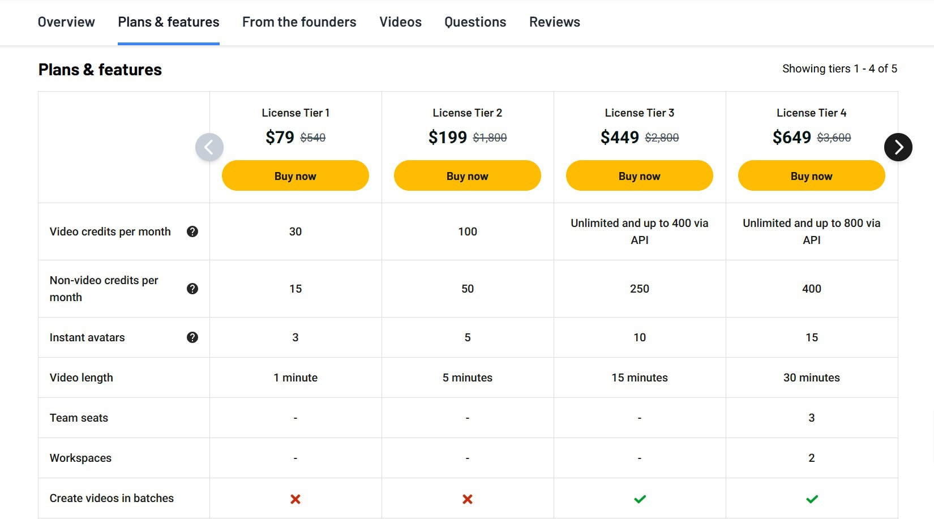Click red X under License Tier 1 batches
The width and height of the screenshot is (934, 519).
295,499
